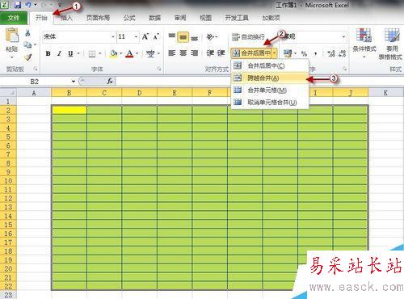404x299 pixels.
Task: Toggle Bold formatting
Action: click(x=48, y=54)
